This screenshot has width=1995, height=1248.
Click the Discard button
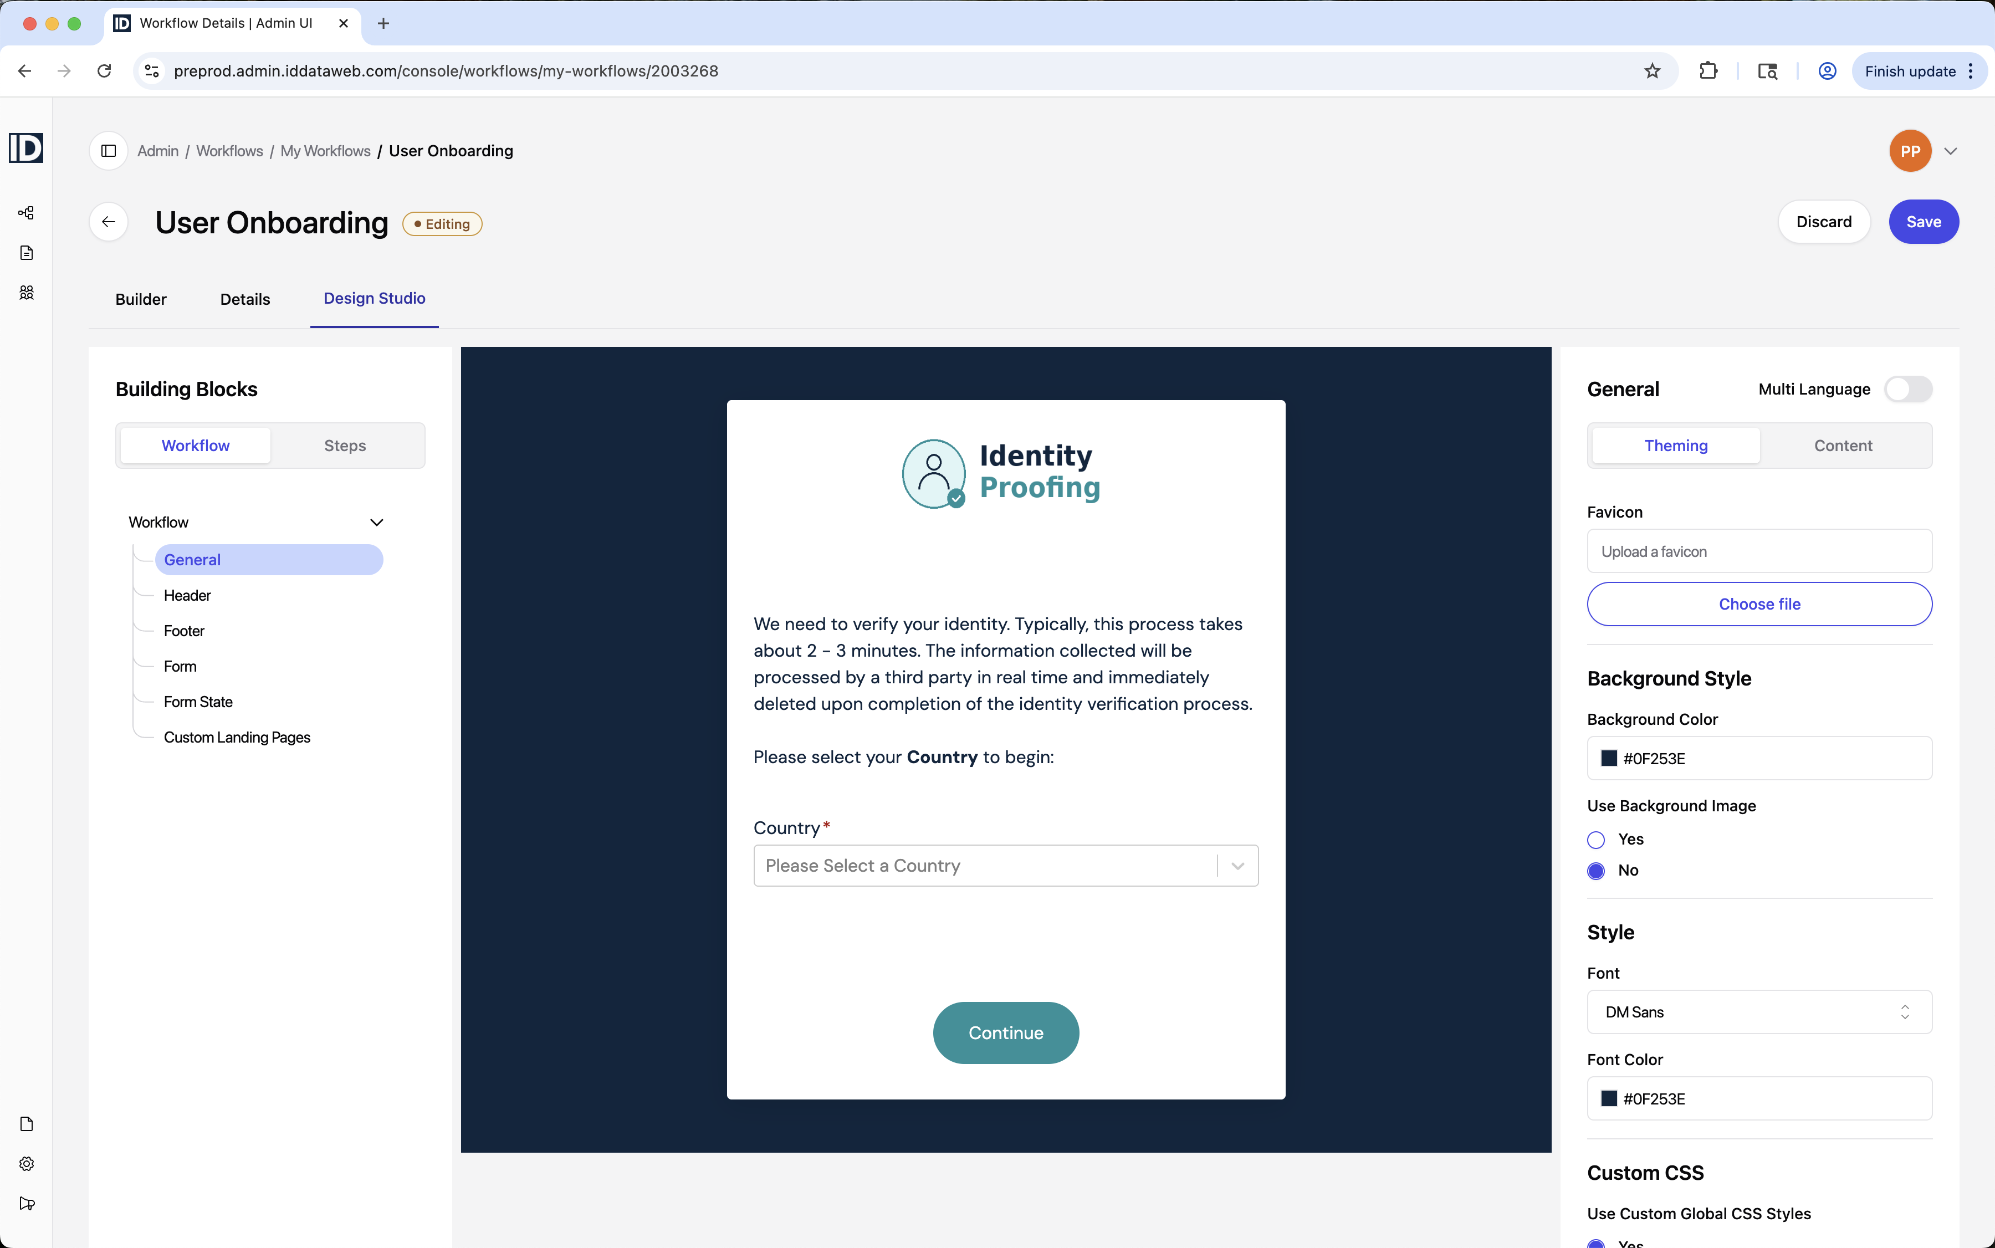coord(1823,222)
